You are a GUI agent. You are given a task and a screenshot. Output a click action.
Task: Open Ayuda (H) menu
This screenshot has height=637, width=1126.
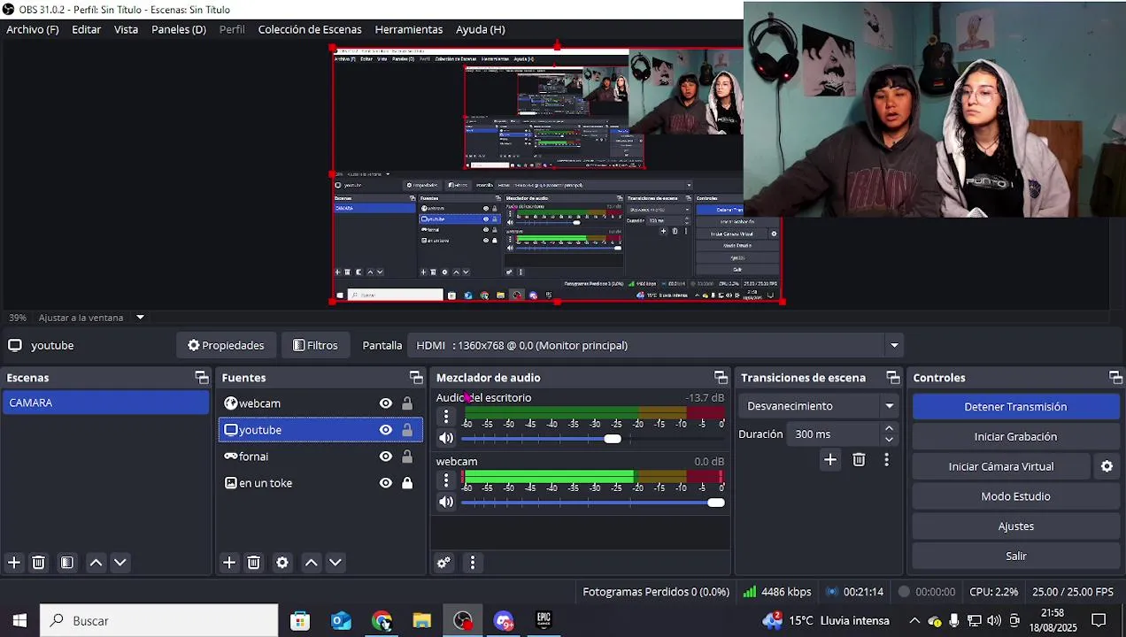(481, 29)
